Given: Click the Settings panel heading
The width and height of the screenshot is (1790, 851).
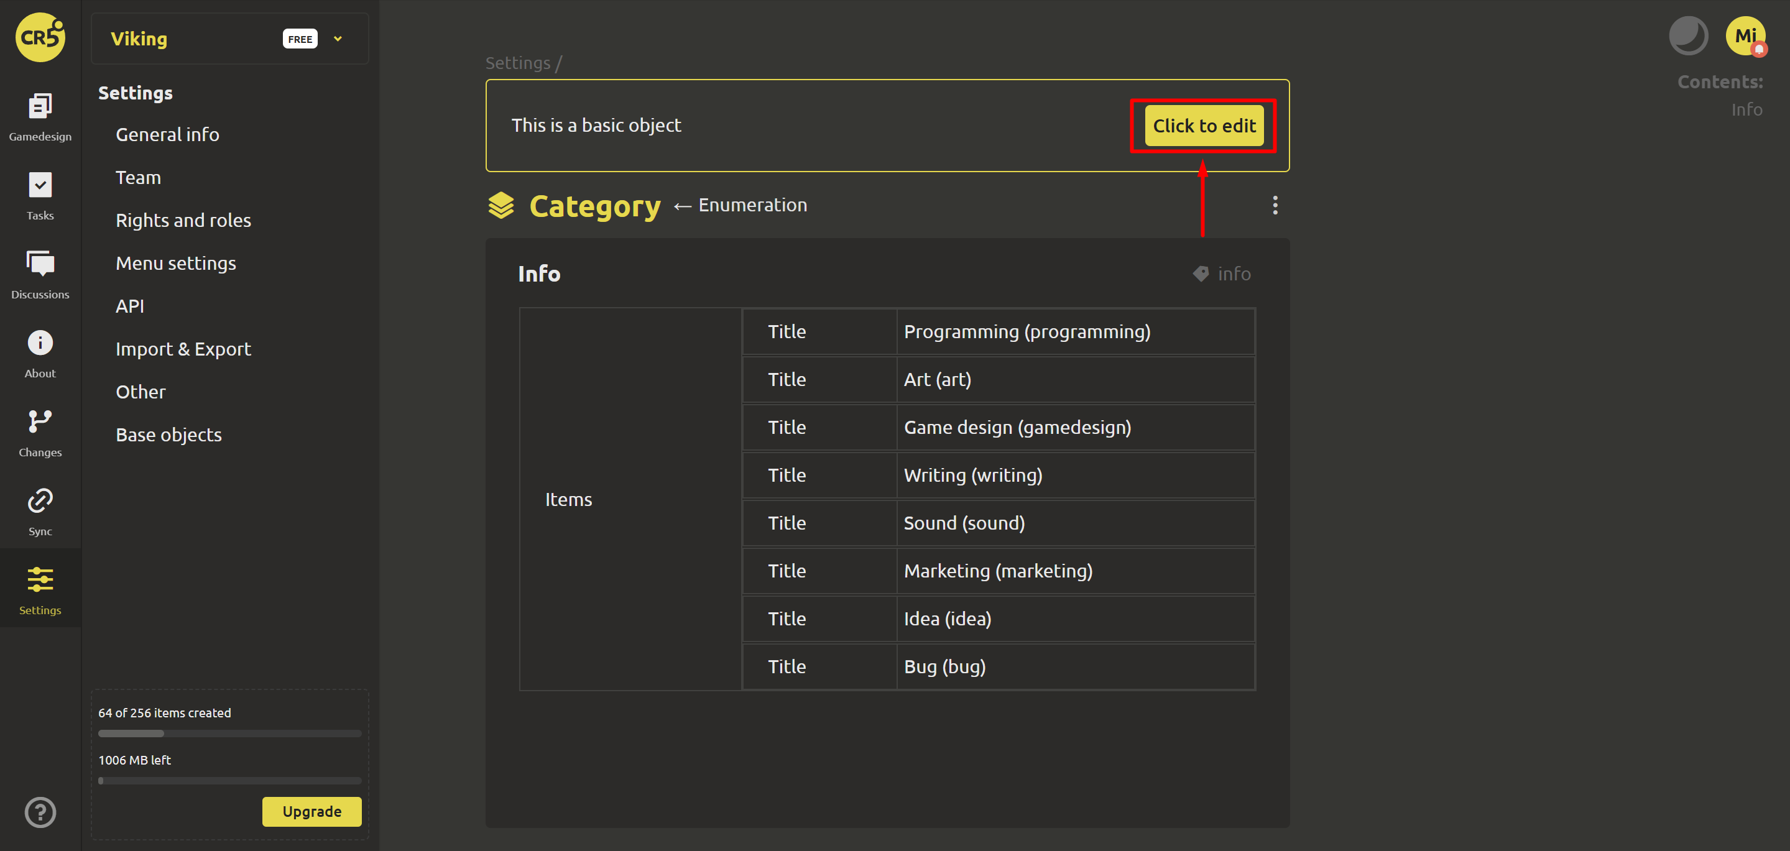Looking at the screenshot, I should [x=136, y=93].
